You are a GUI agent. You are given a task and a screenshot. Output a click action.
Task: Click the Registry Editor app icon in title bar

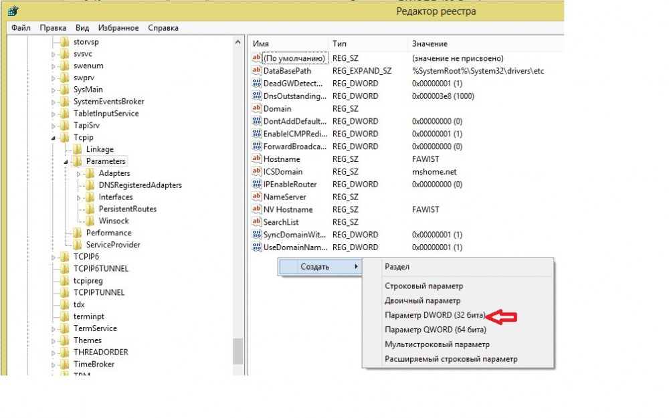click(13, 11)
